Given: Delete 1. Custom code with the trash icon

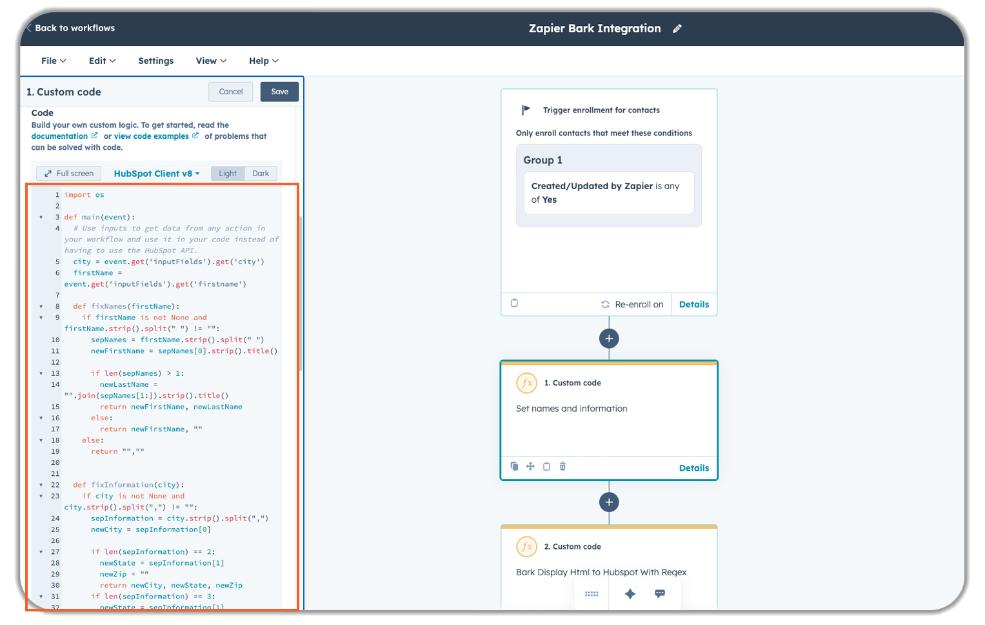Looking at the screenshot, I should (562, 466).
